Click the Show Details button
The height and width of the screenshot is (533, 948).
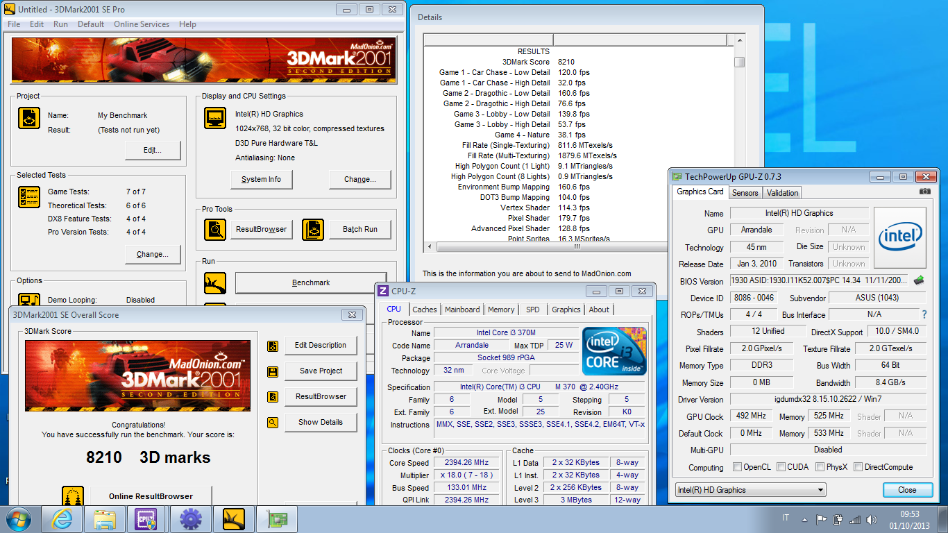pyautogui.click(x=321, y=422)
